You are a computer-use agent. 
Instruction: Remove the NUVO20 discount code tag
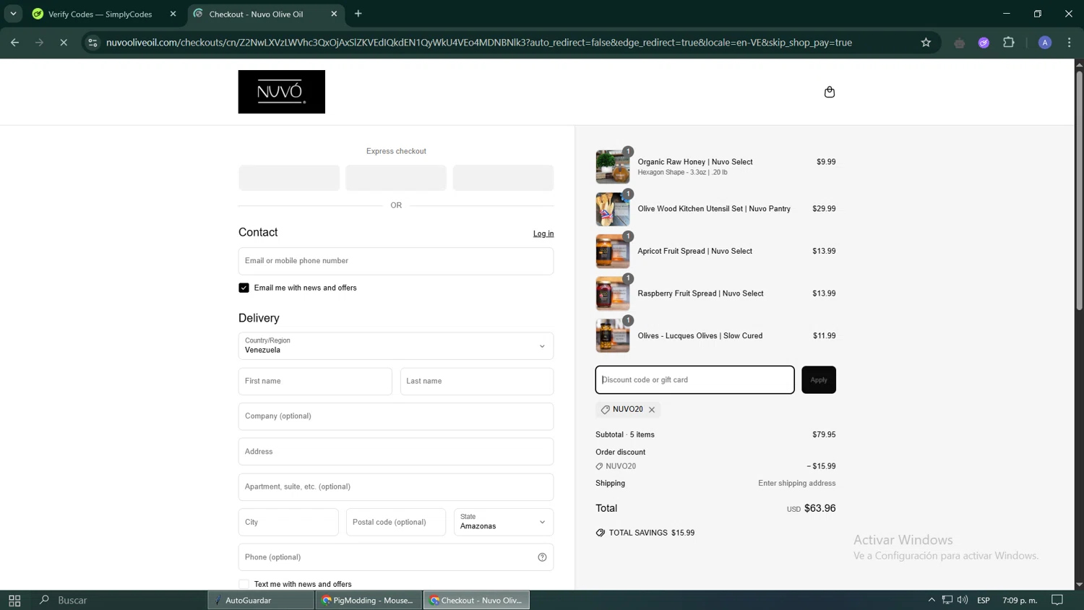pyautogui.click(x=652, y=410)
